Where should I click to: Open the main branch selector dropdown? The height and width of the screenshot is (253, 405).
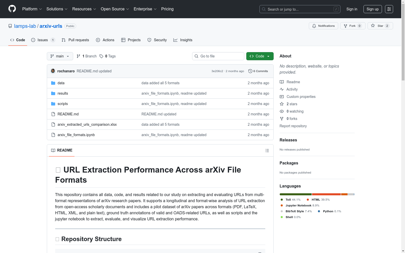tap(60, 56)
